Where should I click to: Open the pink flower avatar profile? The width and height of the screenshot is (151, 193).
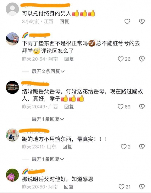pyautogui.click(x=12, y=175)
